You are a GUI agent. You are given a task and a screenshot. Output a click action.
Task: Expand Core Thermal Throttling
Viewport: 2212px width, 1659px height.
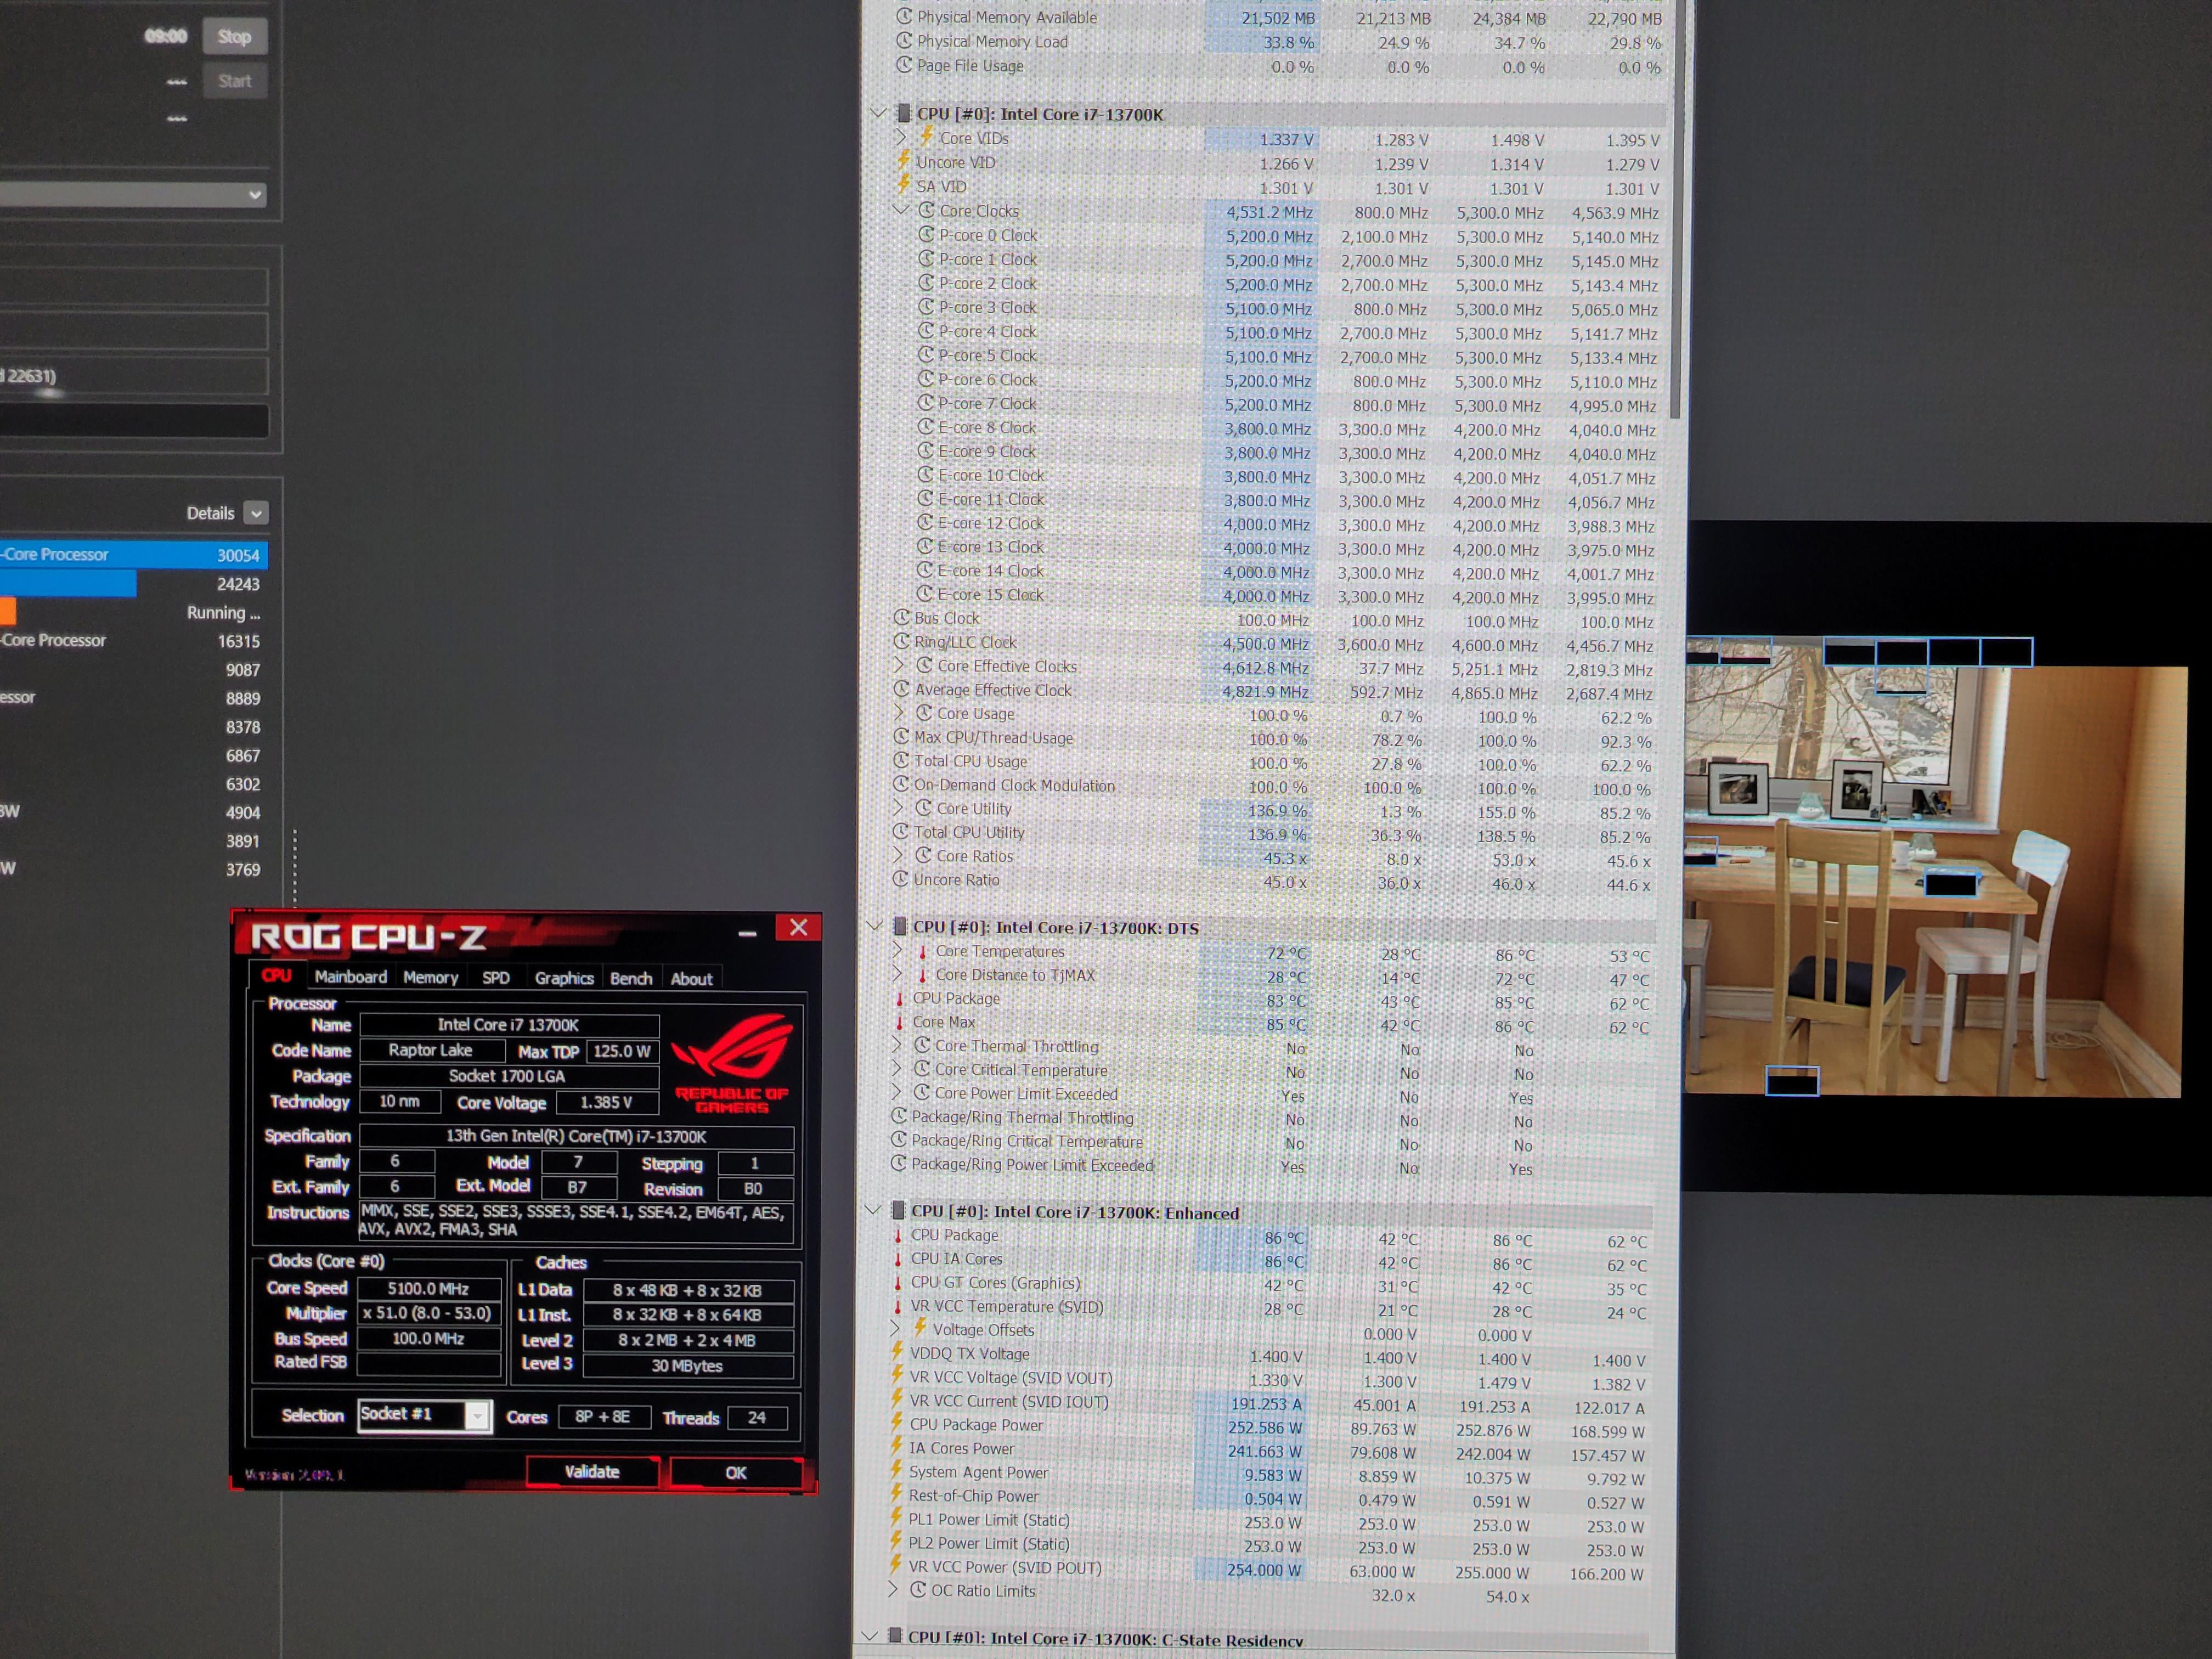(x=896, y=1045)
